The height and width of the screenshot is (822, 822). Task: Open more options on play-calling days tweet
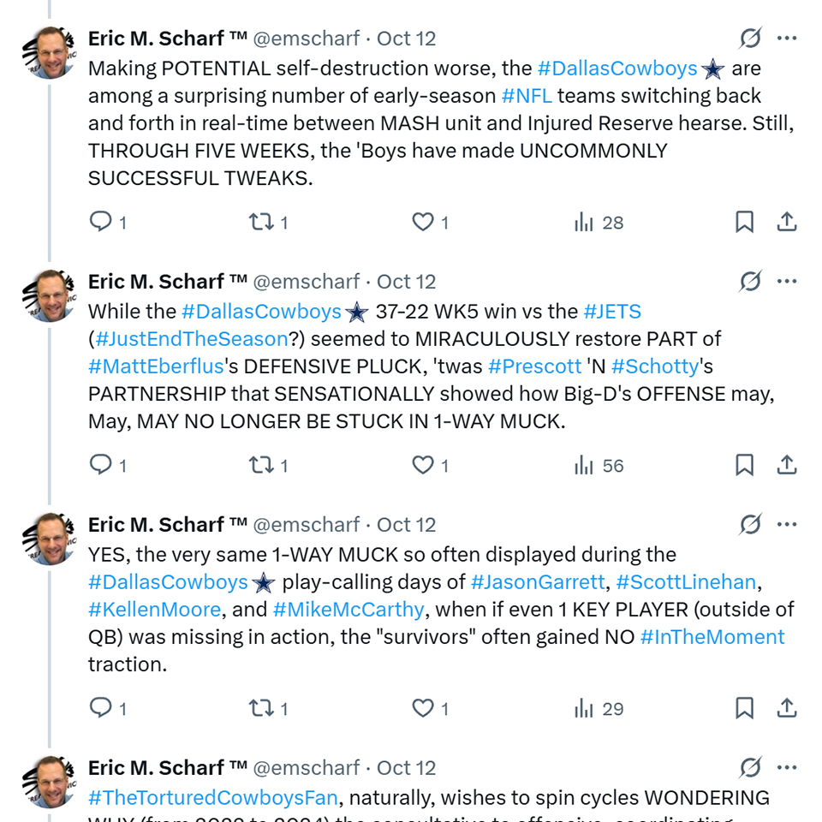(787, 525)
